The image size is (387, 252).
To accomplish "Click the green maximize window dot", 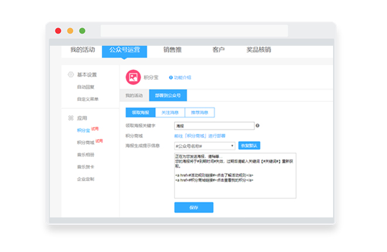I will coord(82,31).
